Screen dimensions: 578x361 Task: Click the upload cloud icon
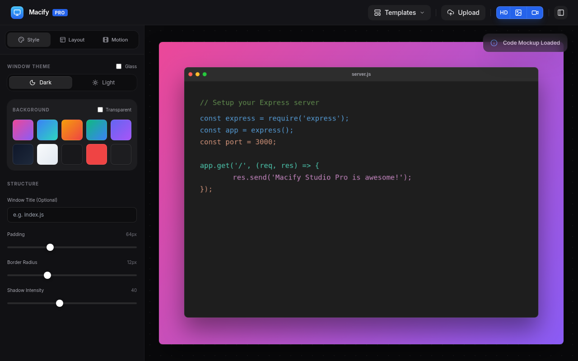[x=450, y=13]
